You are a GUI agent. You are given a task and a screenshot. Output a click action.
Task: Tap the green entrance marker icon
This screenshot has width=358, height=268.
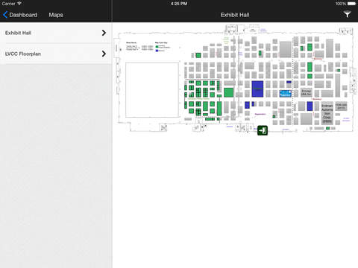click(x=263, y=130)
